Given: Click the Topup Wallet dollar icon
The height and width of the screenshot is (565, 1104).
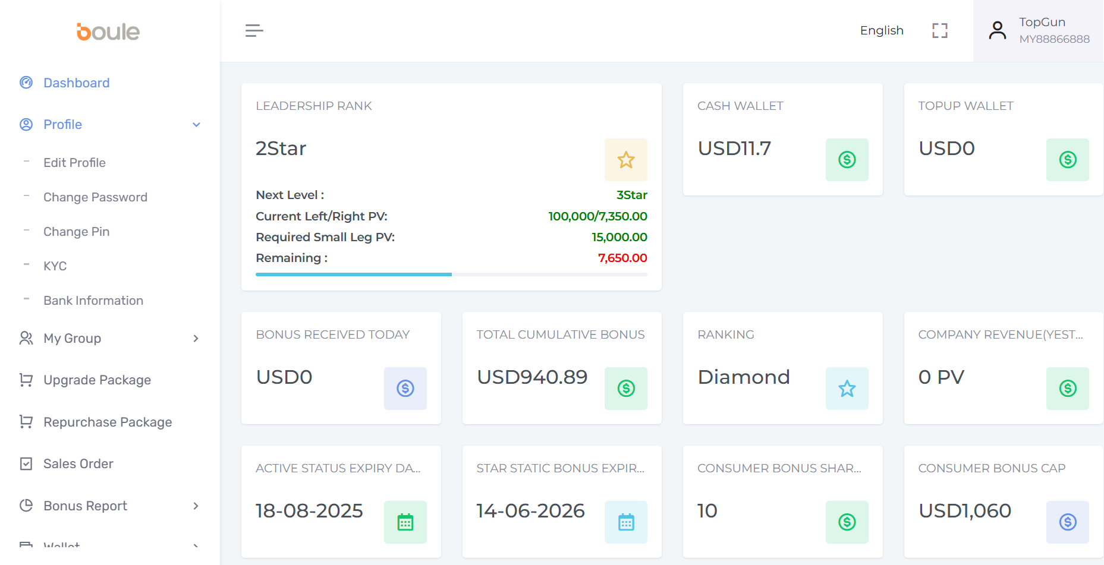Looking at the screenshot, I should [1067, 160].
